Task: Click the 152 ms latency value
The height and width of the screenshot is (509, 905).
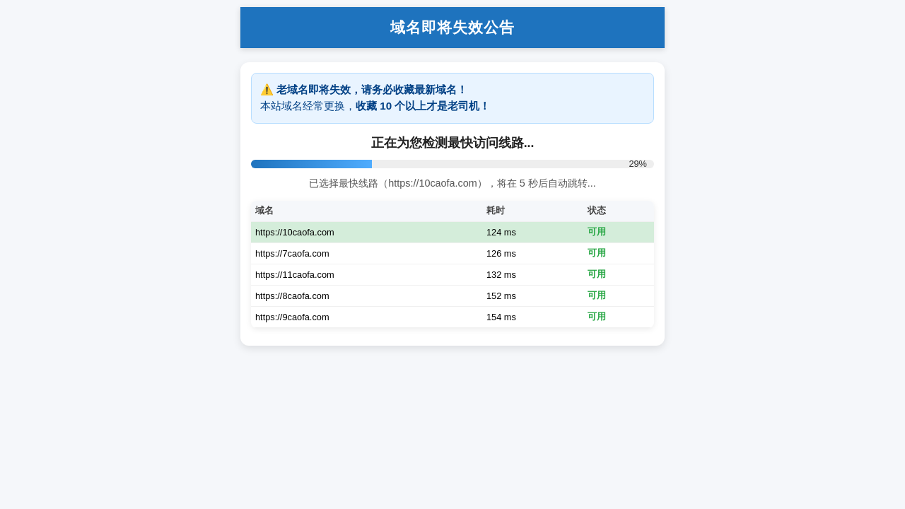Action: coord(501,296)
